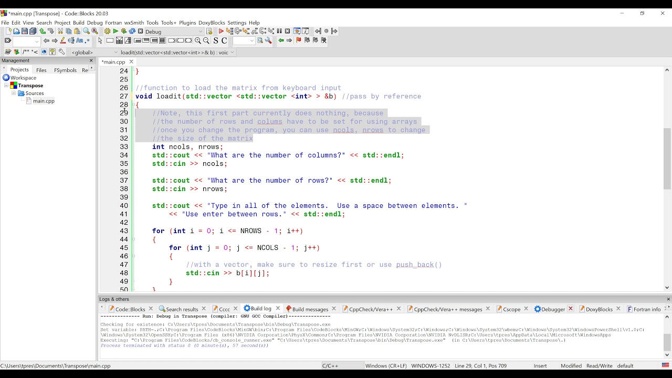Close the Logs & others panel
This screenshot has height=378, width=672.
[668, 299]
